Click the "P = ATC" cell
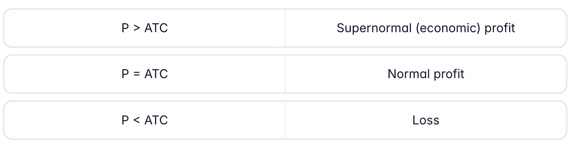 [144, 74]
